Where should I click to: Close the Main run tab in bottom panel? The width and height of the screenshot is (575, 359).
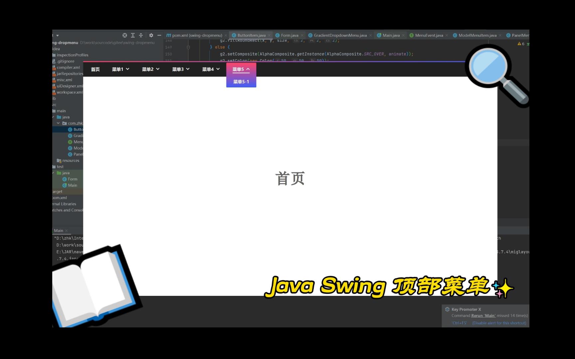click(67, 230)
